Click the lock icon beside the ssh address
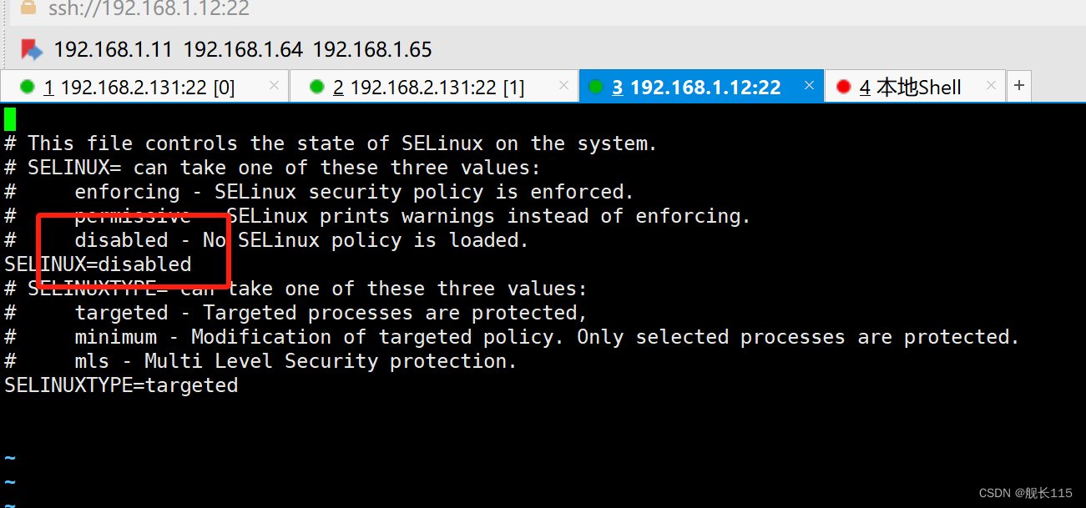 click(29, 10)
